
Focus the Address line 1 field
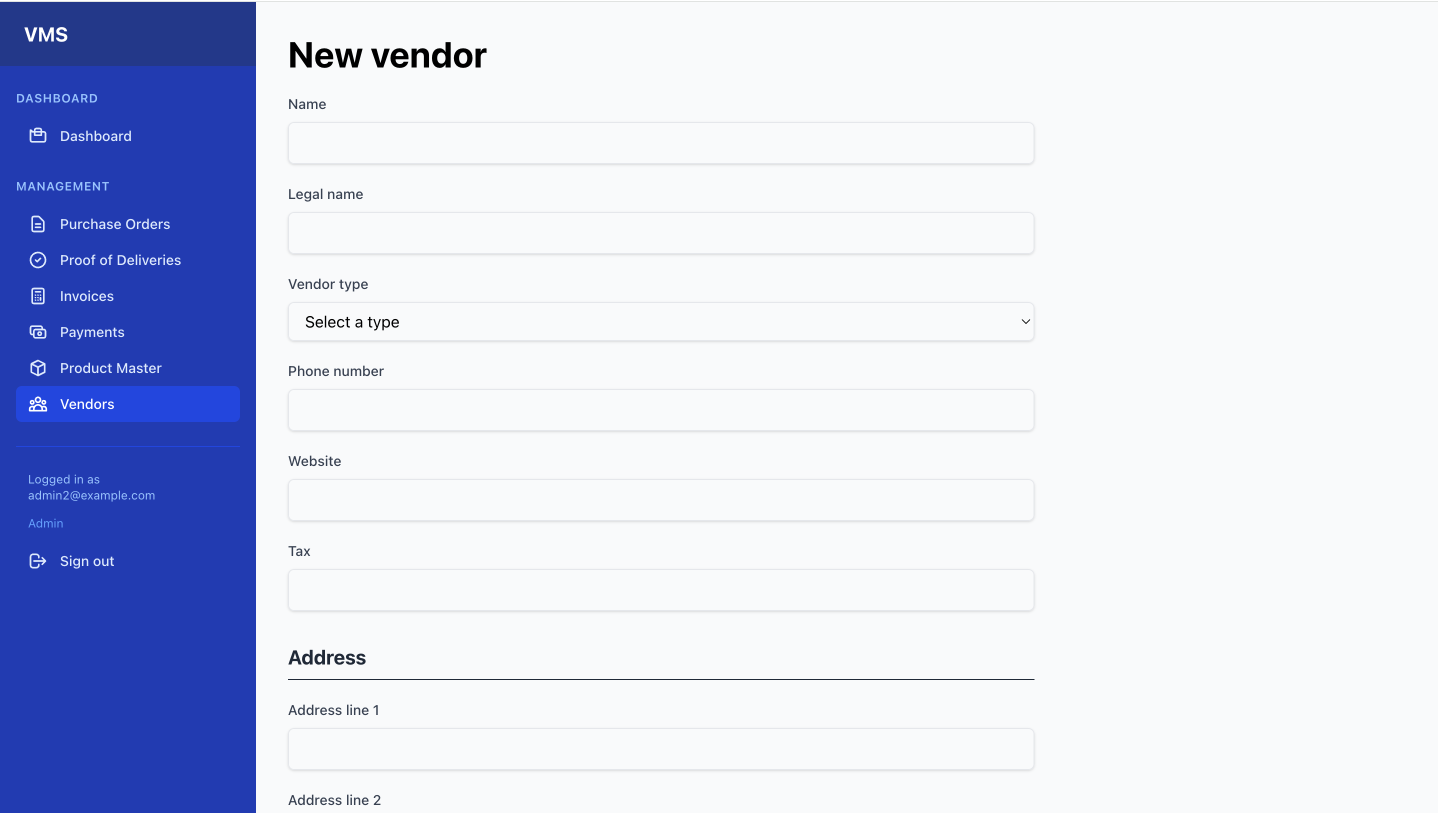(x=660, y=749)
